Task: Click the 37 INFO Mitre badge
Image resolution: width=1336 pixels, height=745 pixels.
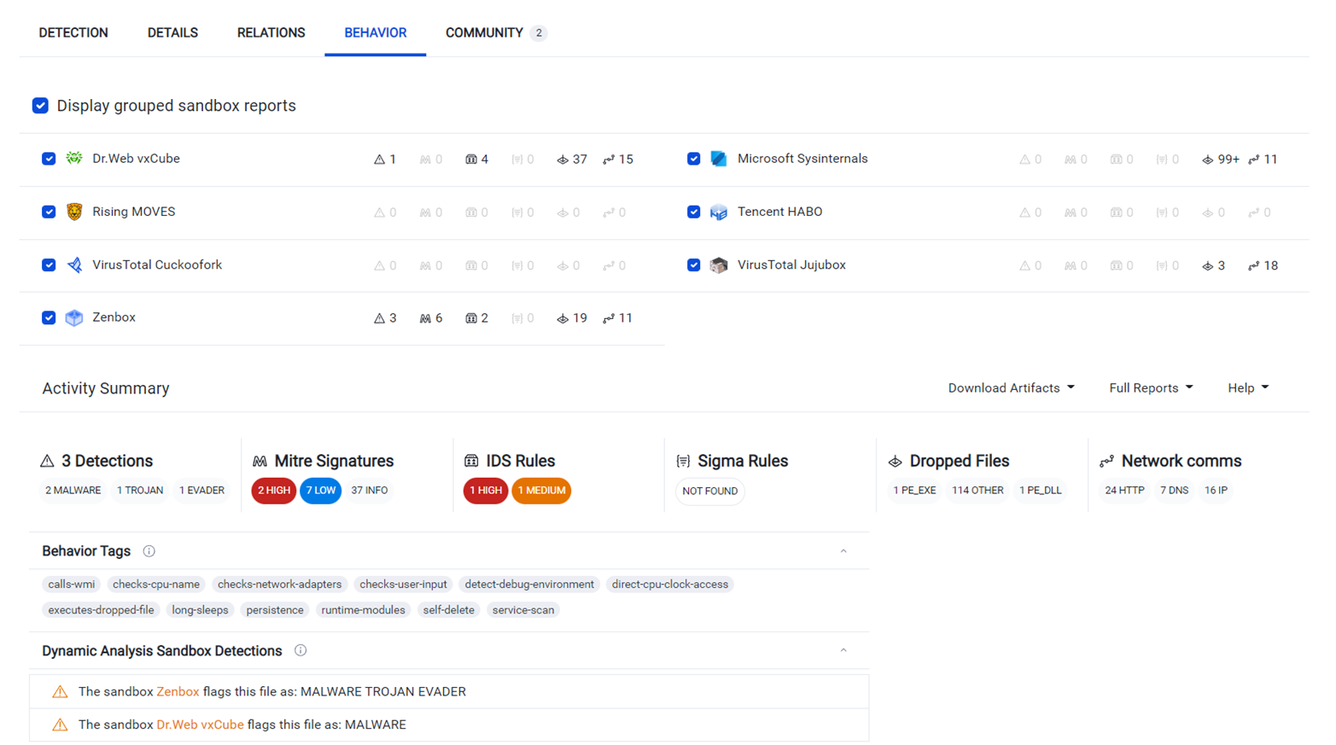Action: pyautogui.click(x=370, y=491)
